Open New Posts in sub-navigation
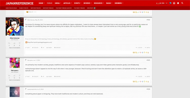The image size is (190, 98). pyautogui.click(x=90, y=8)
